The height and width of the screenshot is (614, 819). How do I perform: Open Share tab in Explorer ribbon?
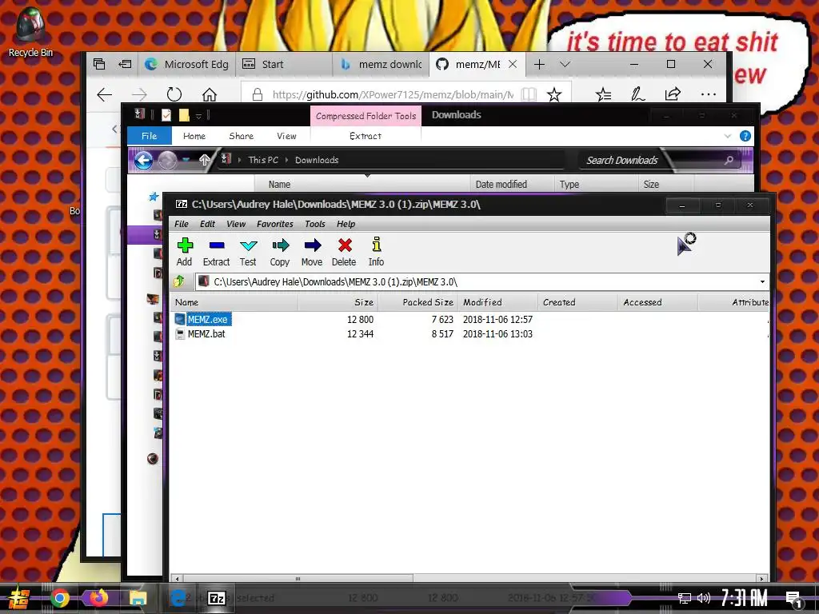[x=242, y=136]
